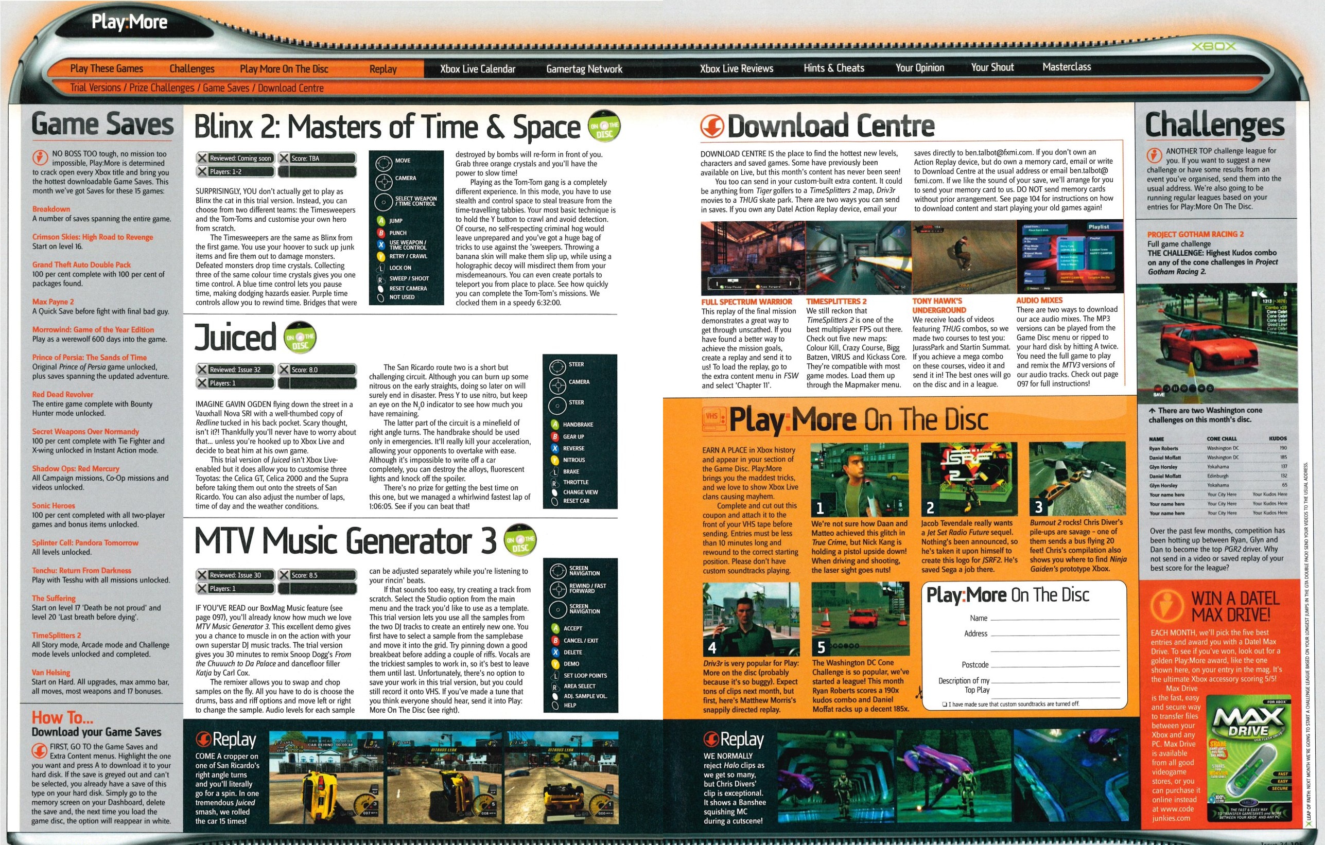Viewport: 1325px width, 845px height.
Task: Click the X box beside Score: 8.0
Action: [284, 369]
